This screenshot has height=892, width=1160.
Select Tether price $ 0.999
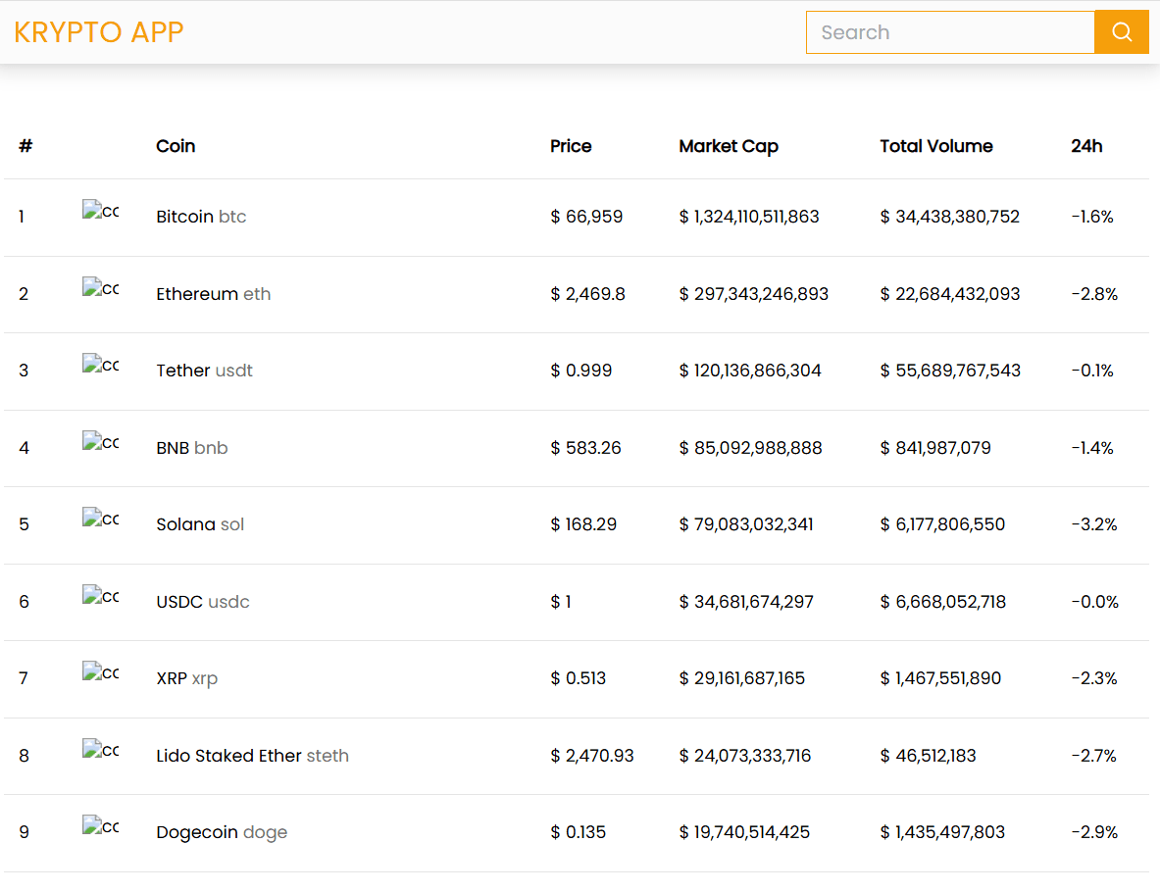(581, 371)
